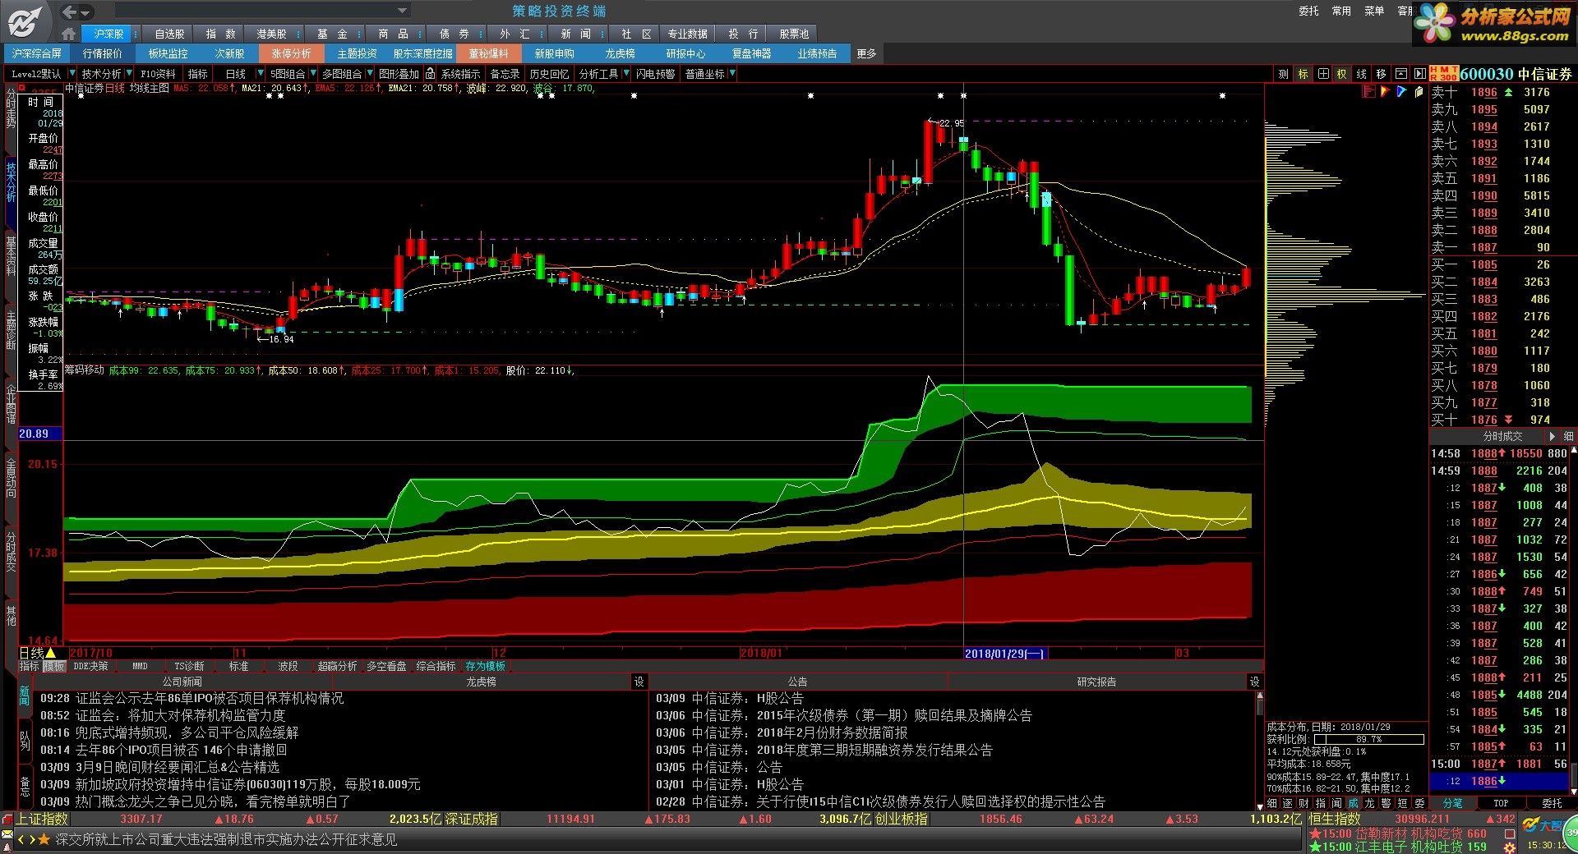This screenshot has width=1578, height=854.
Task: Select the 存为模板 tab
Action: [485, 666]
